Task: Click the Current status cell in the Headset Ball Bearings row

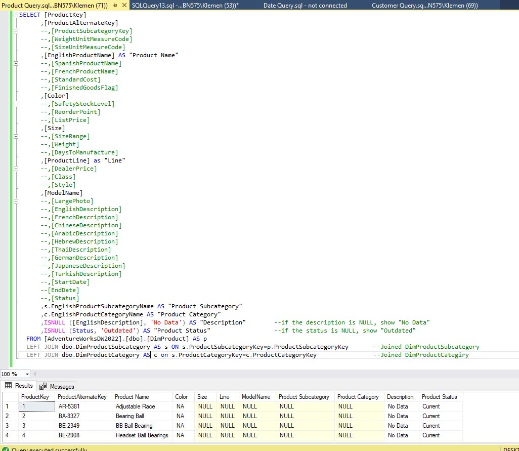Action: point(441,435)
